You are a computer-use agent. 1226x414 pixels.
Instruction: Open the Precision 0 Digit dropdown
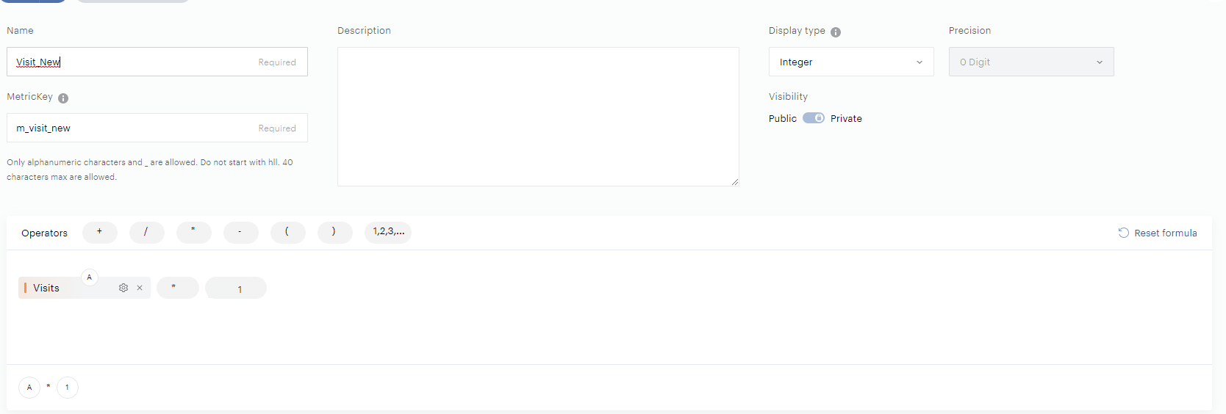1030,62
